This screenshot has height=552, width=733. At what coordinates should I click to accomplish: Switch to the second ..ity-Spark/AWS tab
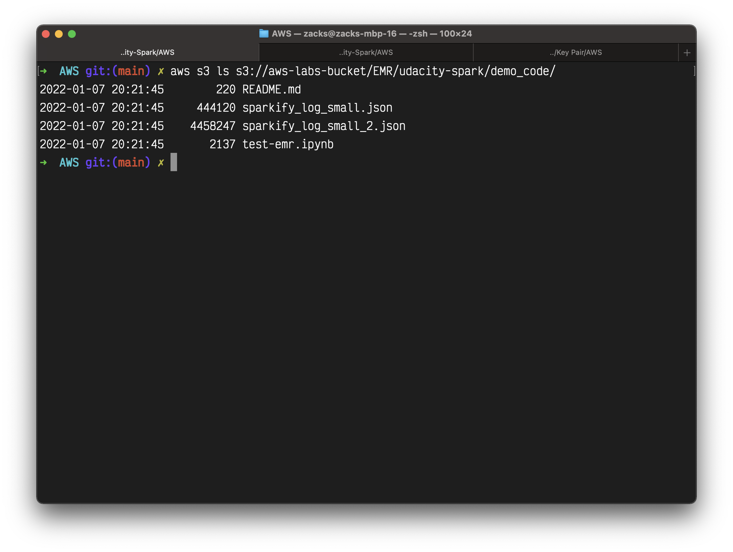(366, 52)
